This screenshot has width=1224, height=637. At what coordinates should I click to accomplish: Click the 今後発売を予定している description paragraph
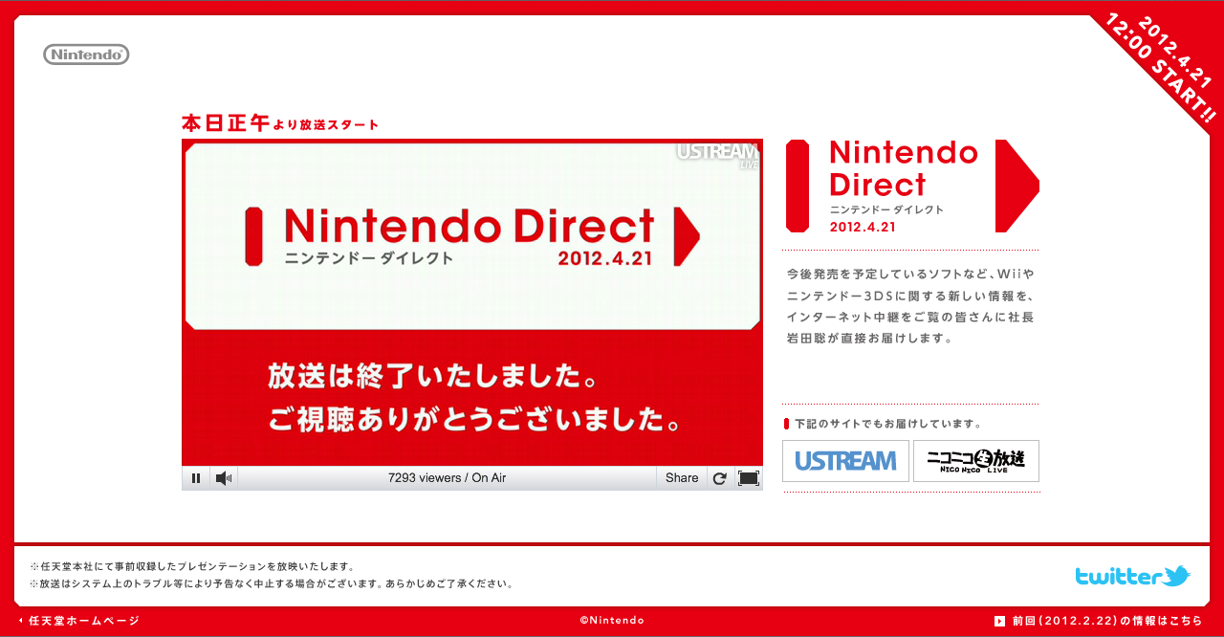pyautogui.click(x=909, y=306)
